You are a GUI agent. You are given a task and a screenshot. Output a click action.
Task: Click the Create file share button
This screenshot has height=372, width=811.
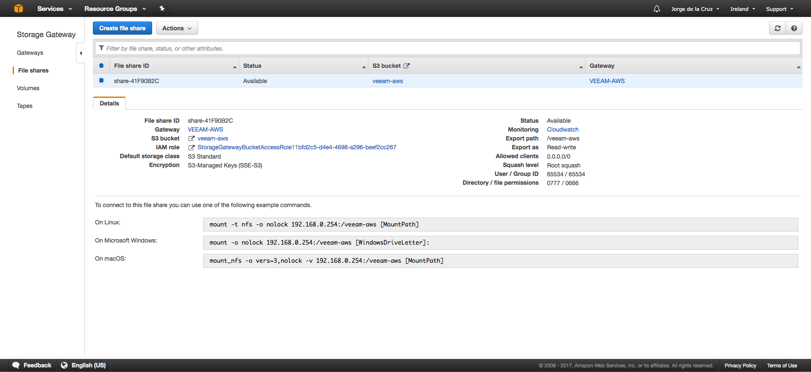click(x=122, y=28)
